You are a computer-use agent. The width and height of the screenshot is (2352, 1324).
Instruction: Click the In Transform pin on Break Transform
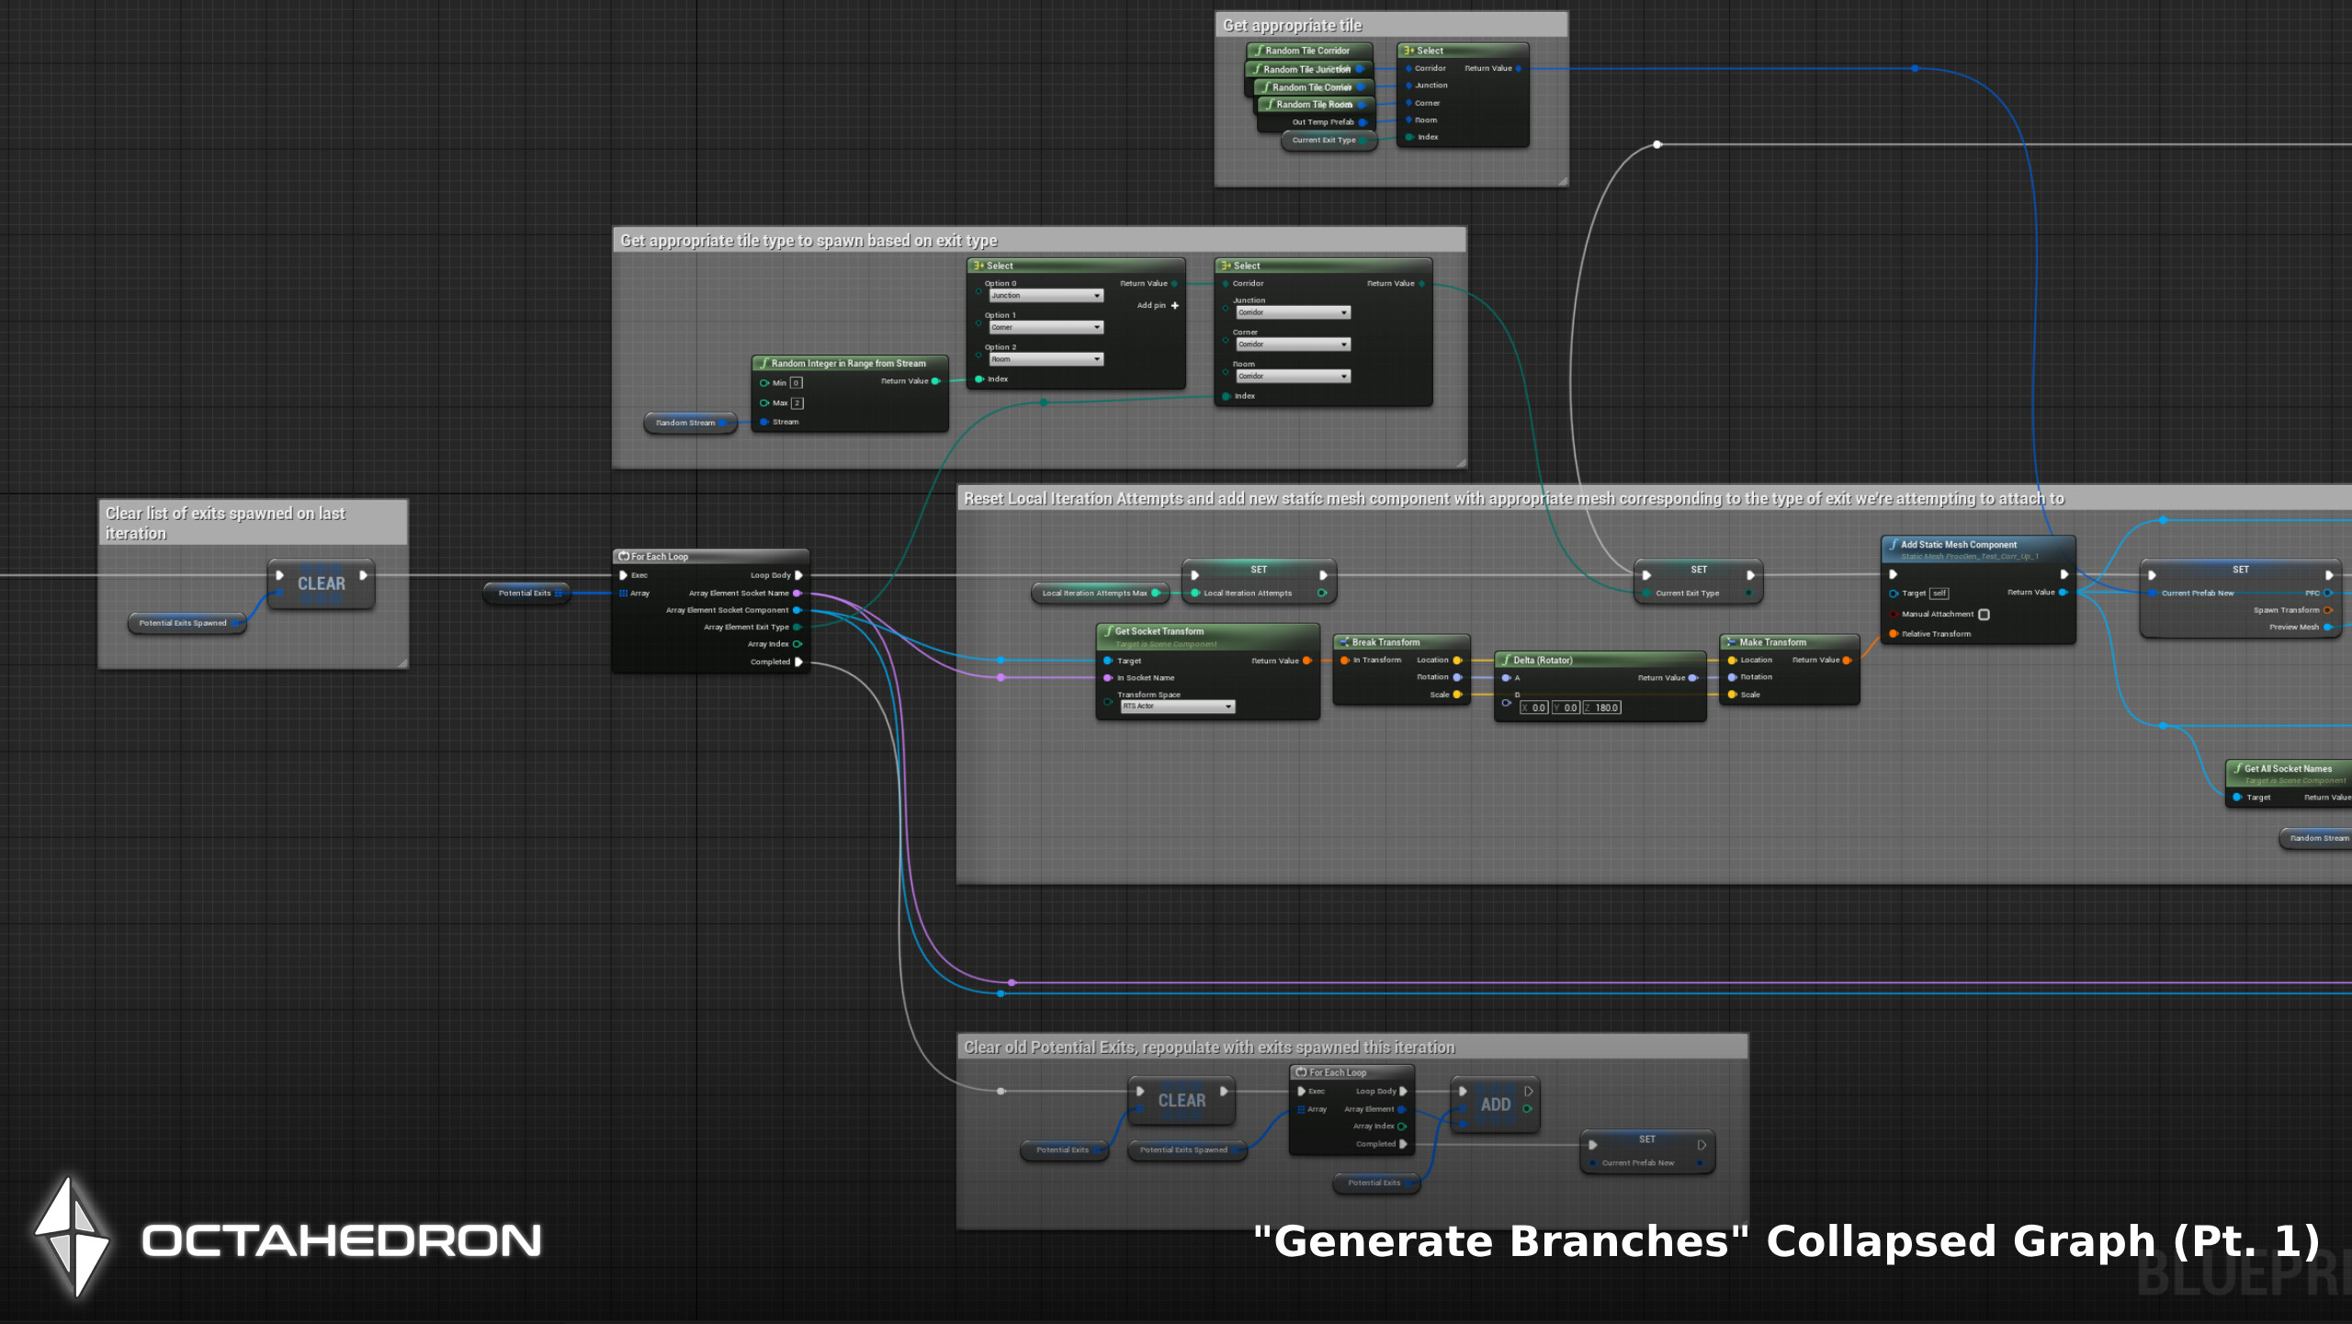pyautogui.click(x=1345, y=660)
